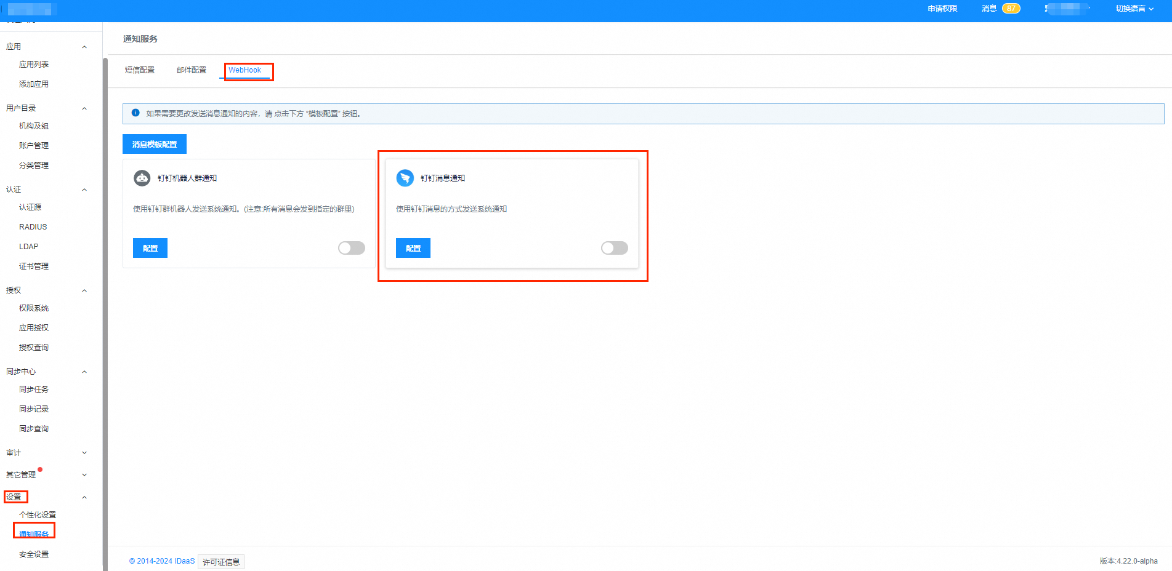Open 安全设置 in the sidebar

click(34, 554)
